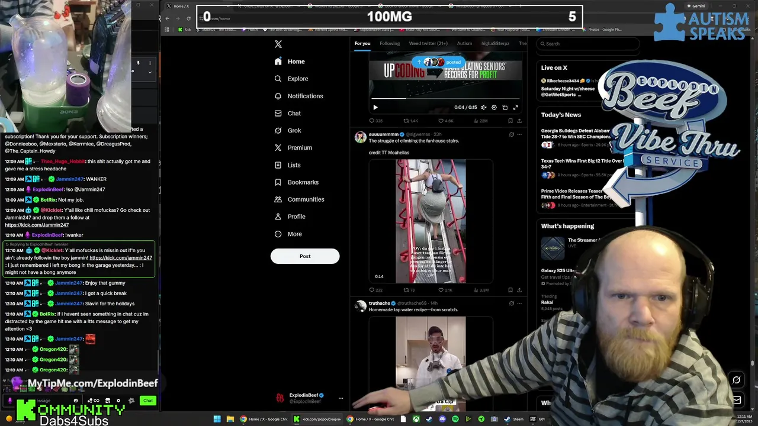Click the new posts 'posted' pill
758x426 pixels.
pyautogui.click(x=438, y=62)
